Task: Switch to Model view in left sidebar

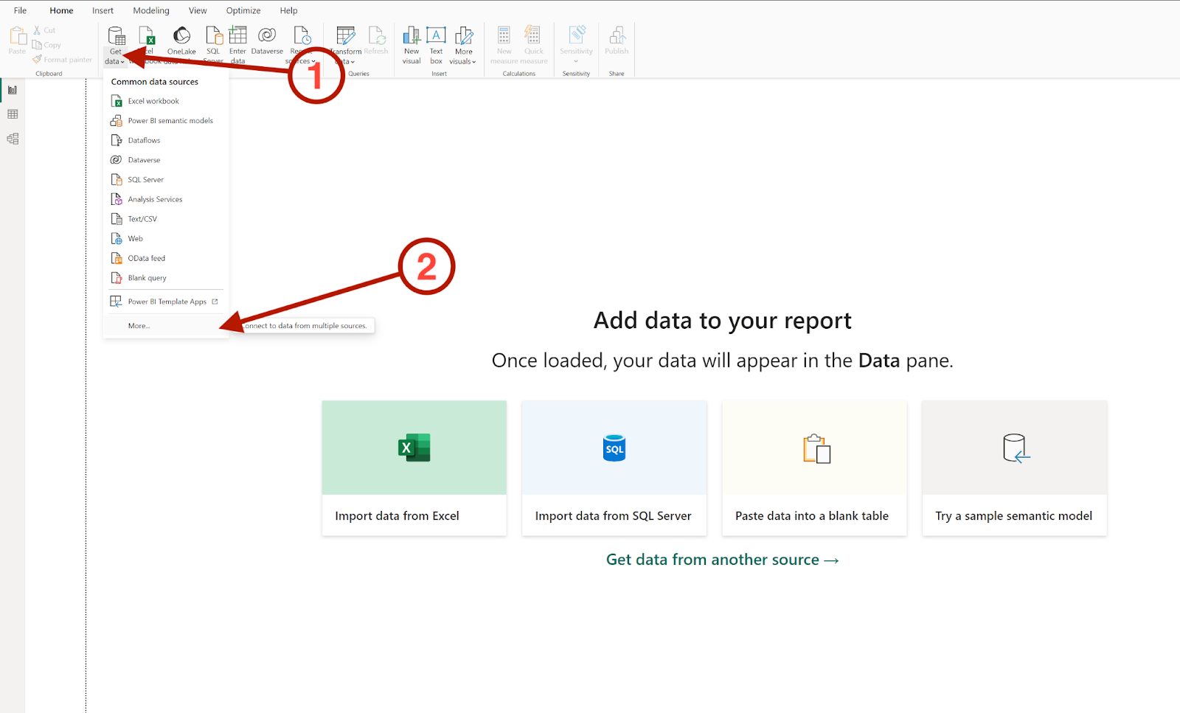Action: coord(13,139)
